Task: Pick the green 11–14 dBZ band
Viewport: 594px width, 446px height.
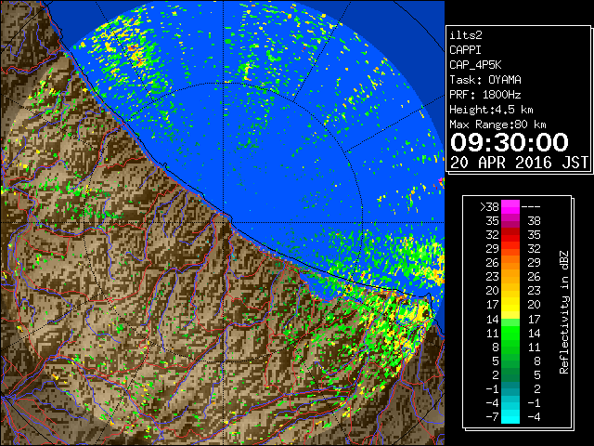Action: point(510,333)
